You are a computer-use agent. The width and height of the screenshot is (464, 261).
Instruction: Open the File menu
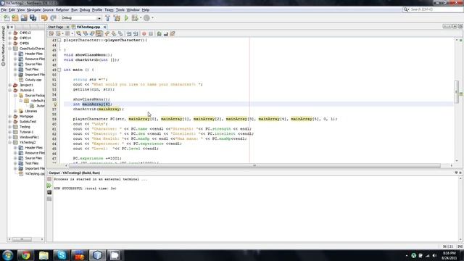pos(4,9)
